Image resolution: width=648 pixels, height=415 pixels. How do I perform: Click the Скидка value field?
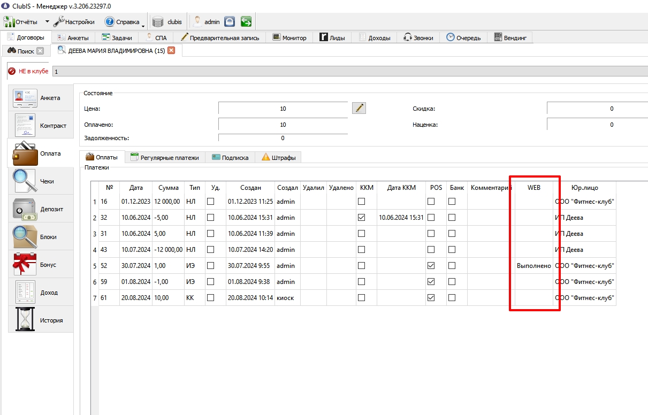[597, 109]
